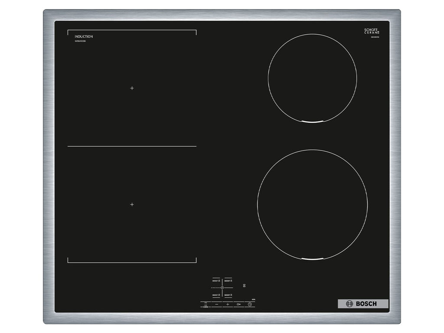Click the flex zone horizontal divider line

132,147
